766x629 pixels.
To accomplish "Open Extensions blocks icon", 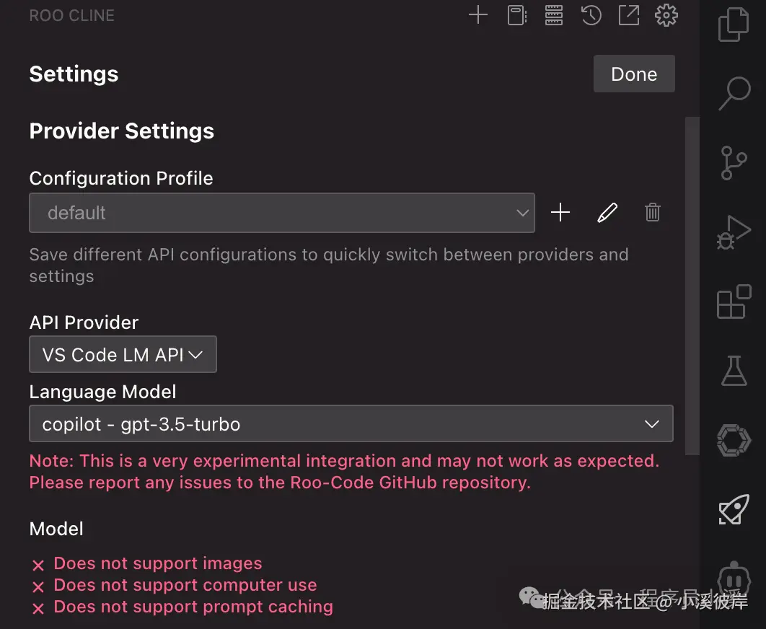I will click(x=734, y=302).
